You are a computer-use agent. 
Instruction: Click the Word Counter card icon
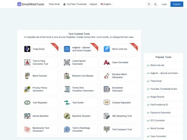[27, 76]
